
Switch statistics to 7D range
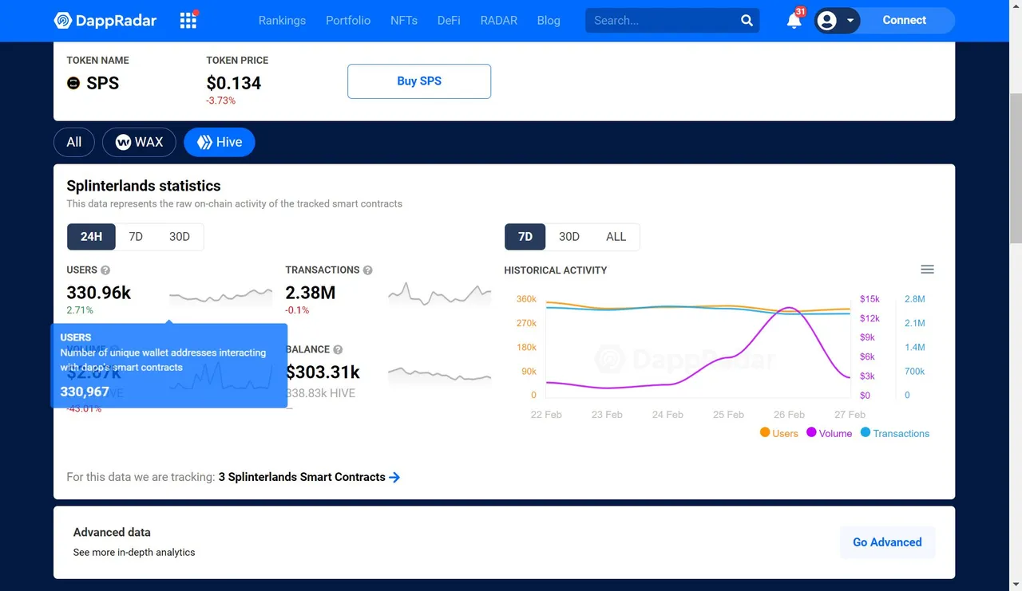(x=136, y=237)
